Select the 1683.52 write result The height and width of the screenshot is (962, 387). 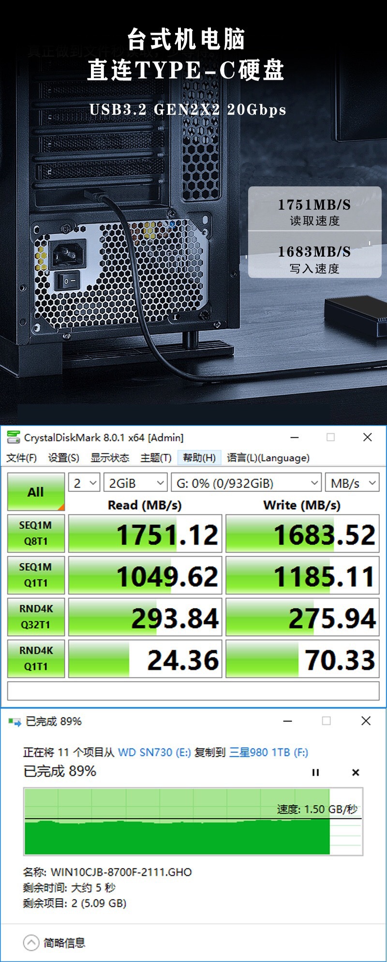303,534
